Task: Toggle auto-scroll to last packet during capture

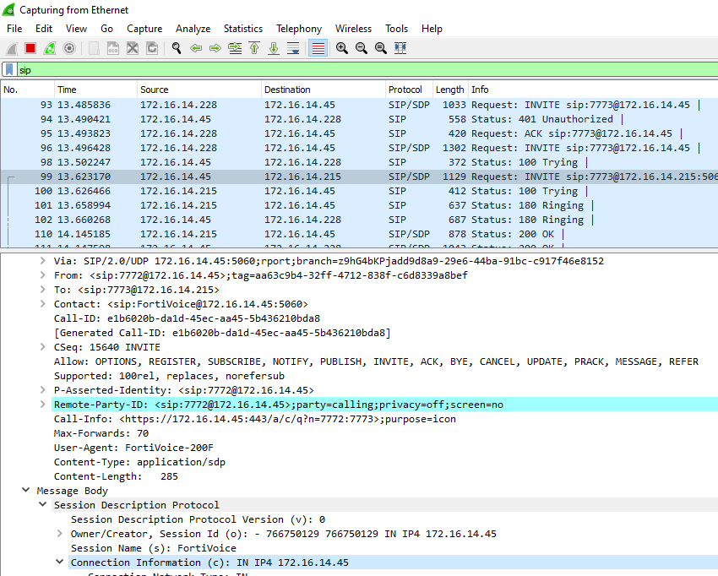Action: pos(293,49)
